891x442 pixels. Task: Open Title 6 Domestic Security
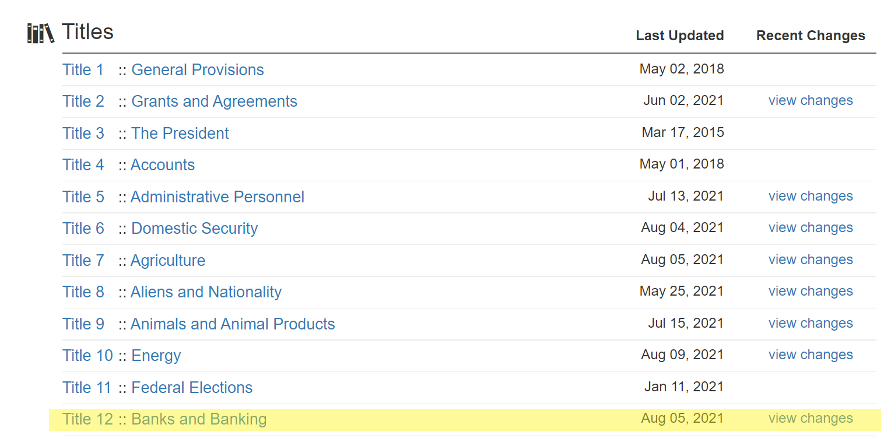160,229
